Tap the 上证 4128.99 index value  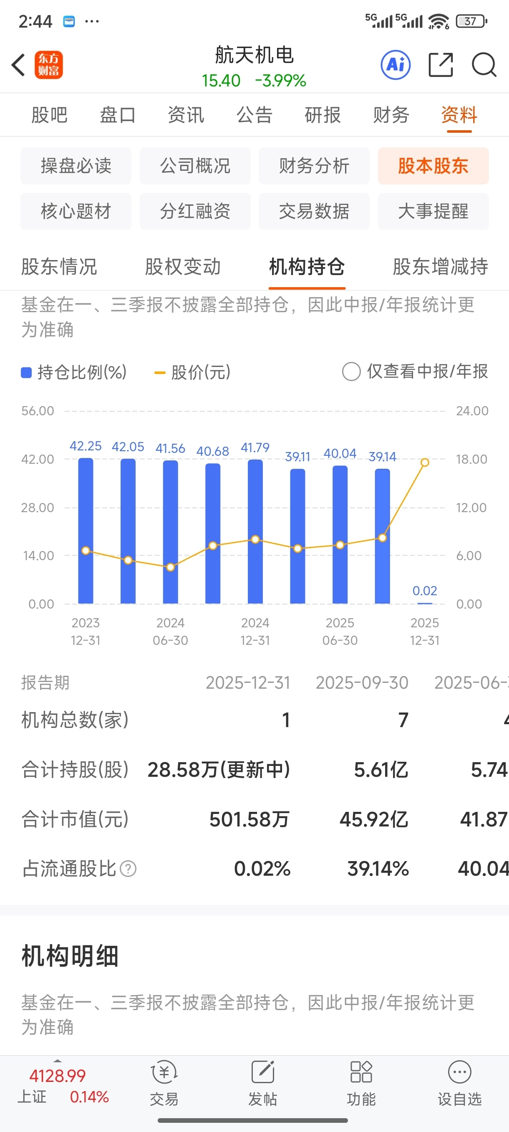[x=57, y=1076]
